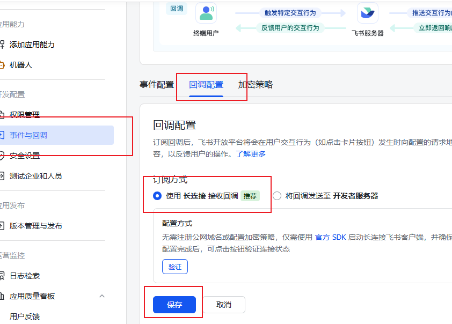The height and width of the screenshot is (324, 452).
Task: Switch to the 加密策略 tab
Action: (256, 84)
